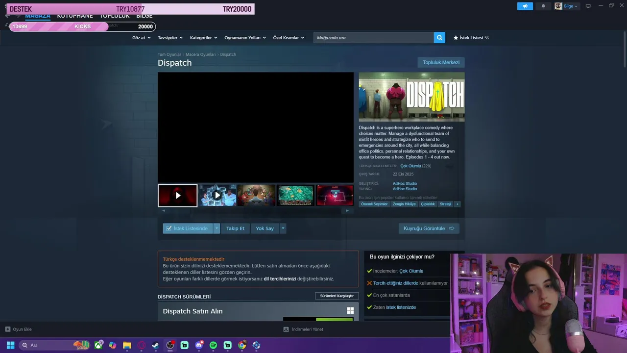Follow the 'Tüm Oyunlar' breadcrumb
This screenshot has height=353, width=627.
(169, 54)
